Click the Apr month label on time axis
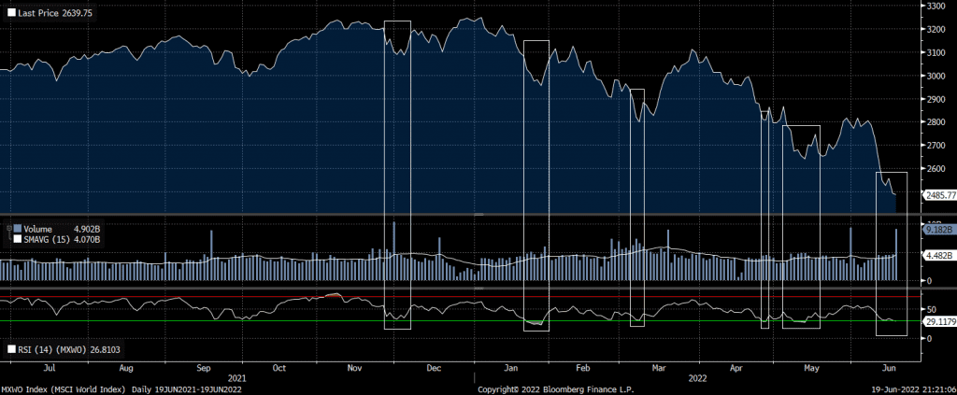This screenshot has width=957, height=395. coord(736,368)
